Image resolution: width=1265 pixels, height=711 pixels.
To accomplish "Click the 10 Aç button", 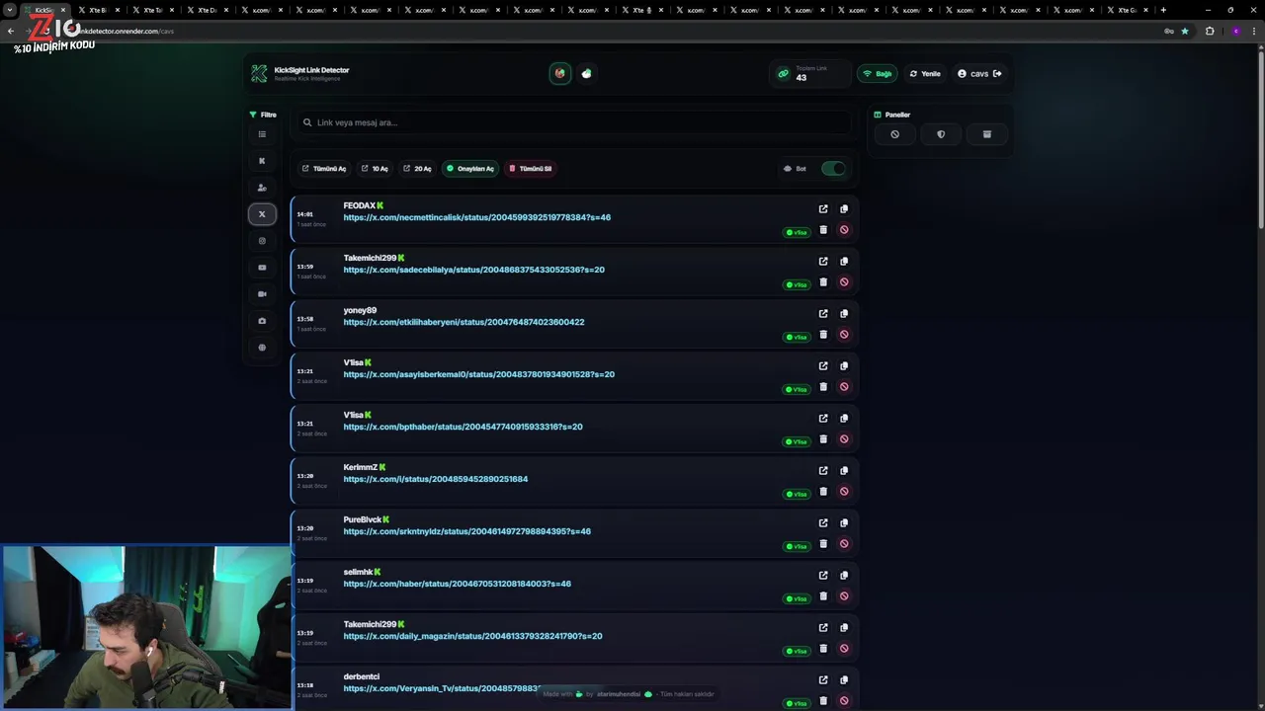I will click(375, 169).
